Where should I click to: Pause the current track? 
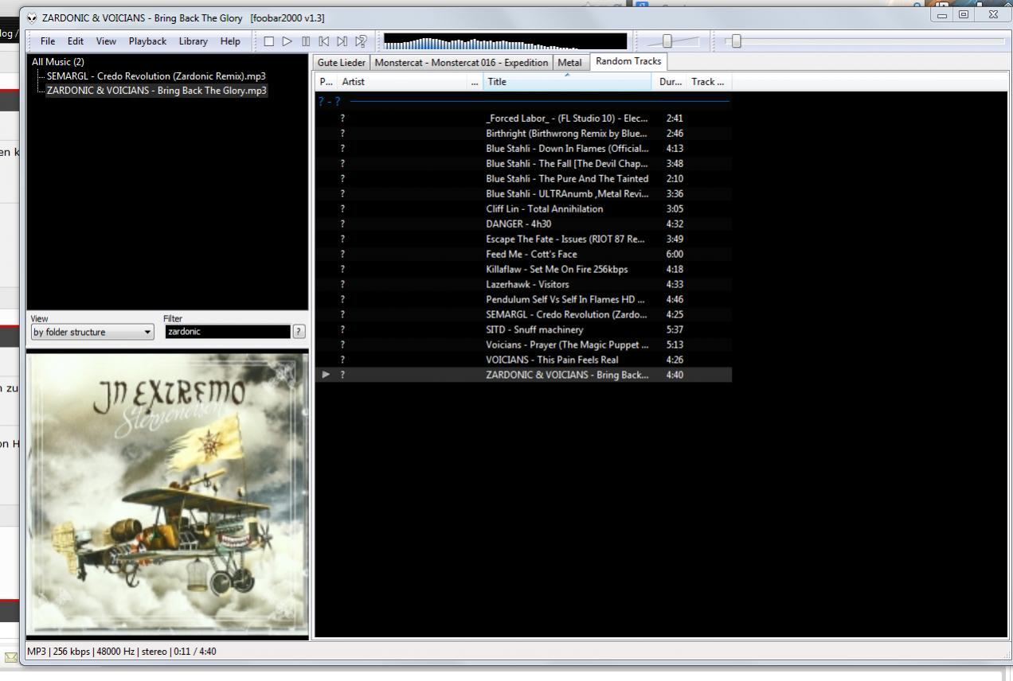click(x=306, y=41)
